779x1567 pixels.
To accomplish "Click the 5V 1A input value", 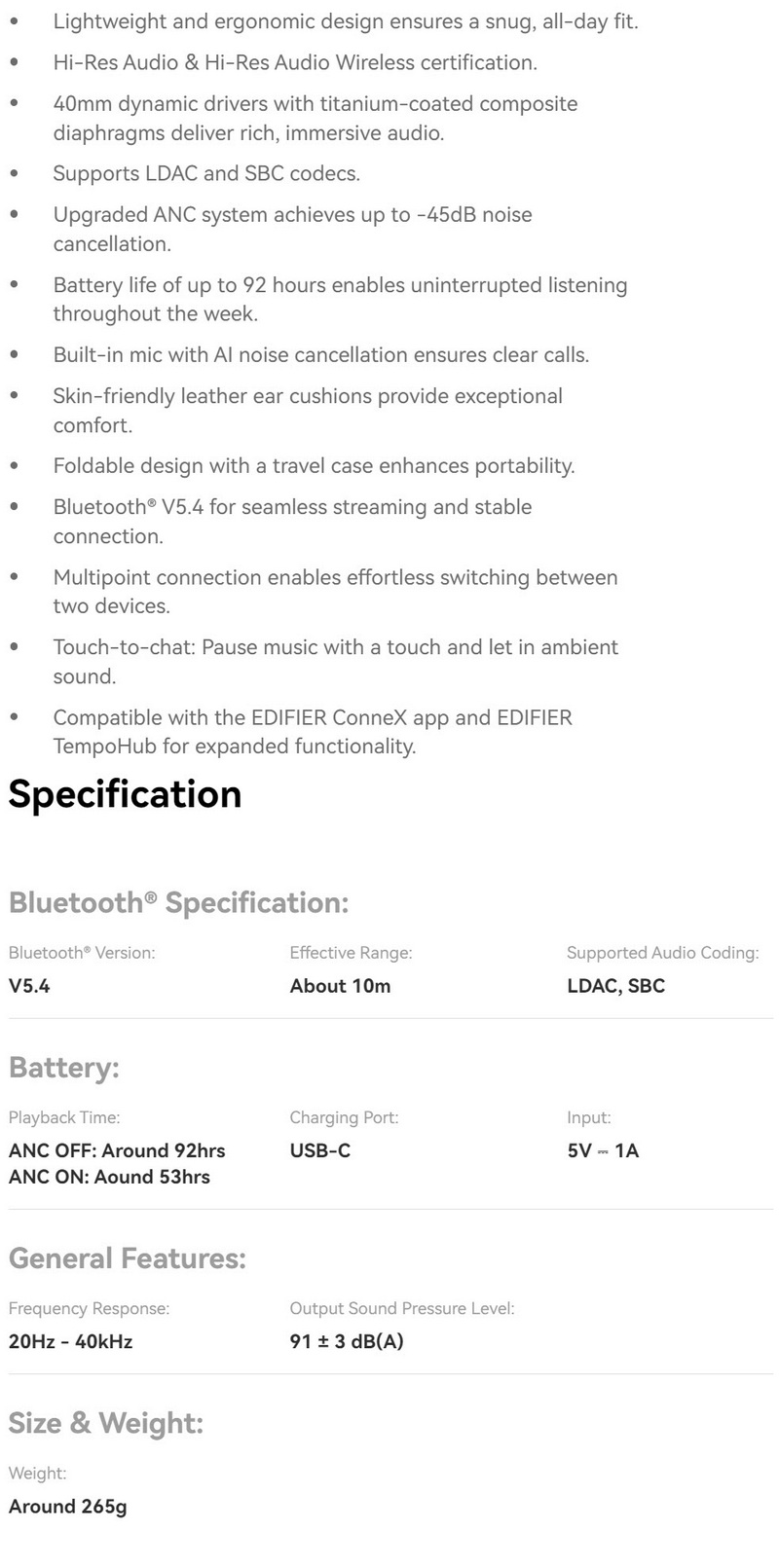I will (603, 1150).
